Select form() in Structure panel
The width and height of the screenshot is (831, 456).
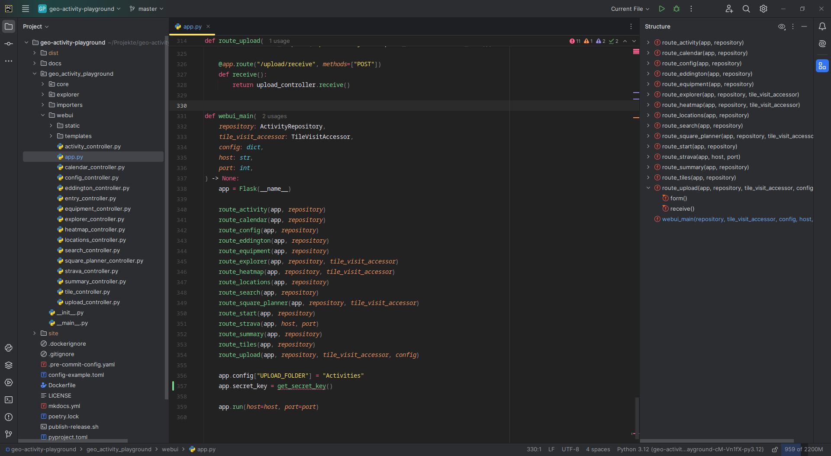click(678, 198)
